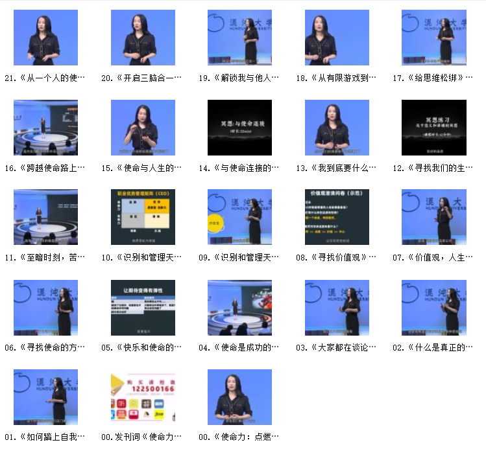Screen dimensions: 486x449
Task: Open video thumbnail for lesson 16
Action: point(45,128)
